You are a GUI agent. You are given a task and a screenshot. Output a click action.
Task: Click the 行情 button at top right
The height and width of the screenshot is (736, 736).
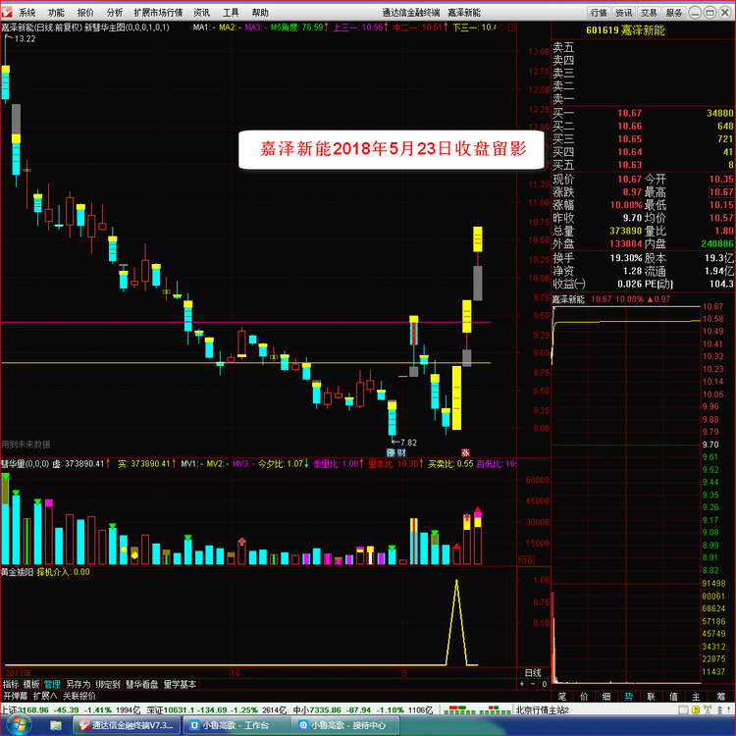pos(599,13)
